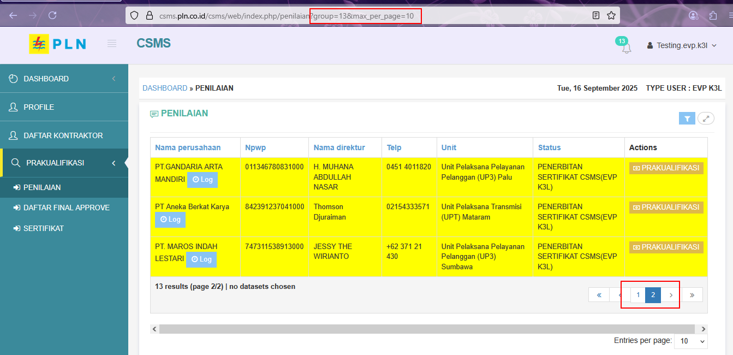Image resolution: width=733 pixels, height=355 pixels.
Task: Click the fullscreen expand icon in panel
Action: point(706,119)
